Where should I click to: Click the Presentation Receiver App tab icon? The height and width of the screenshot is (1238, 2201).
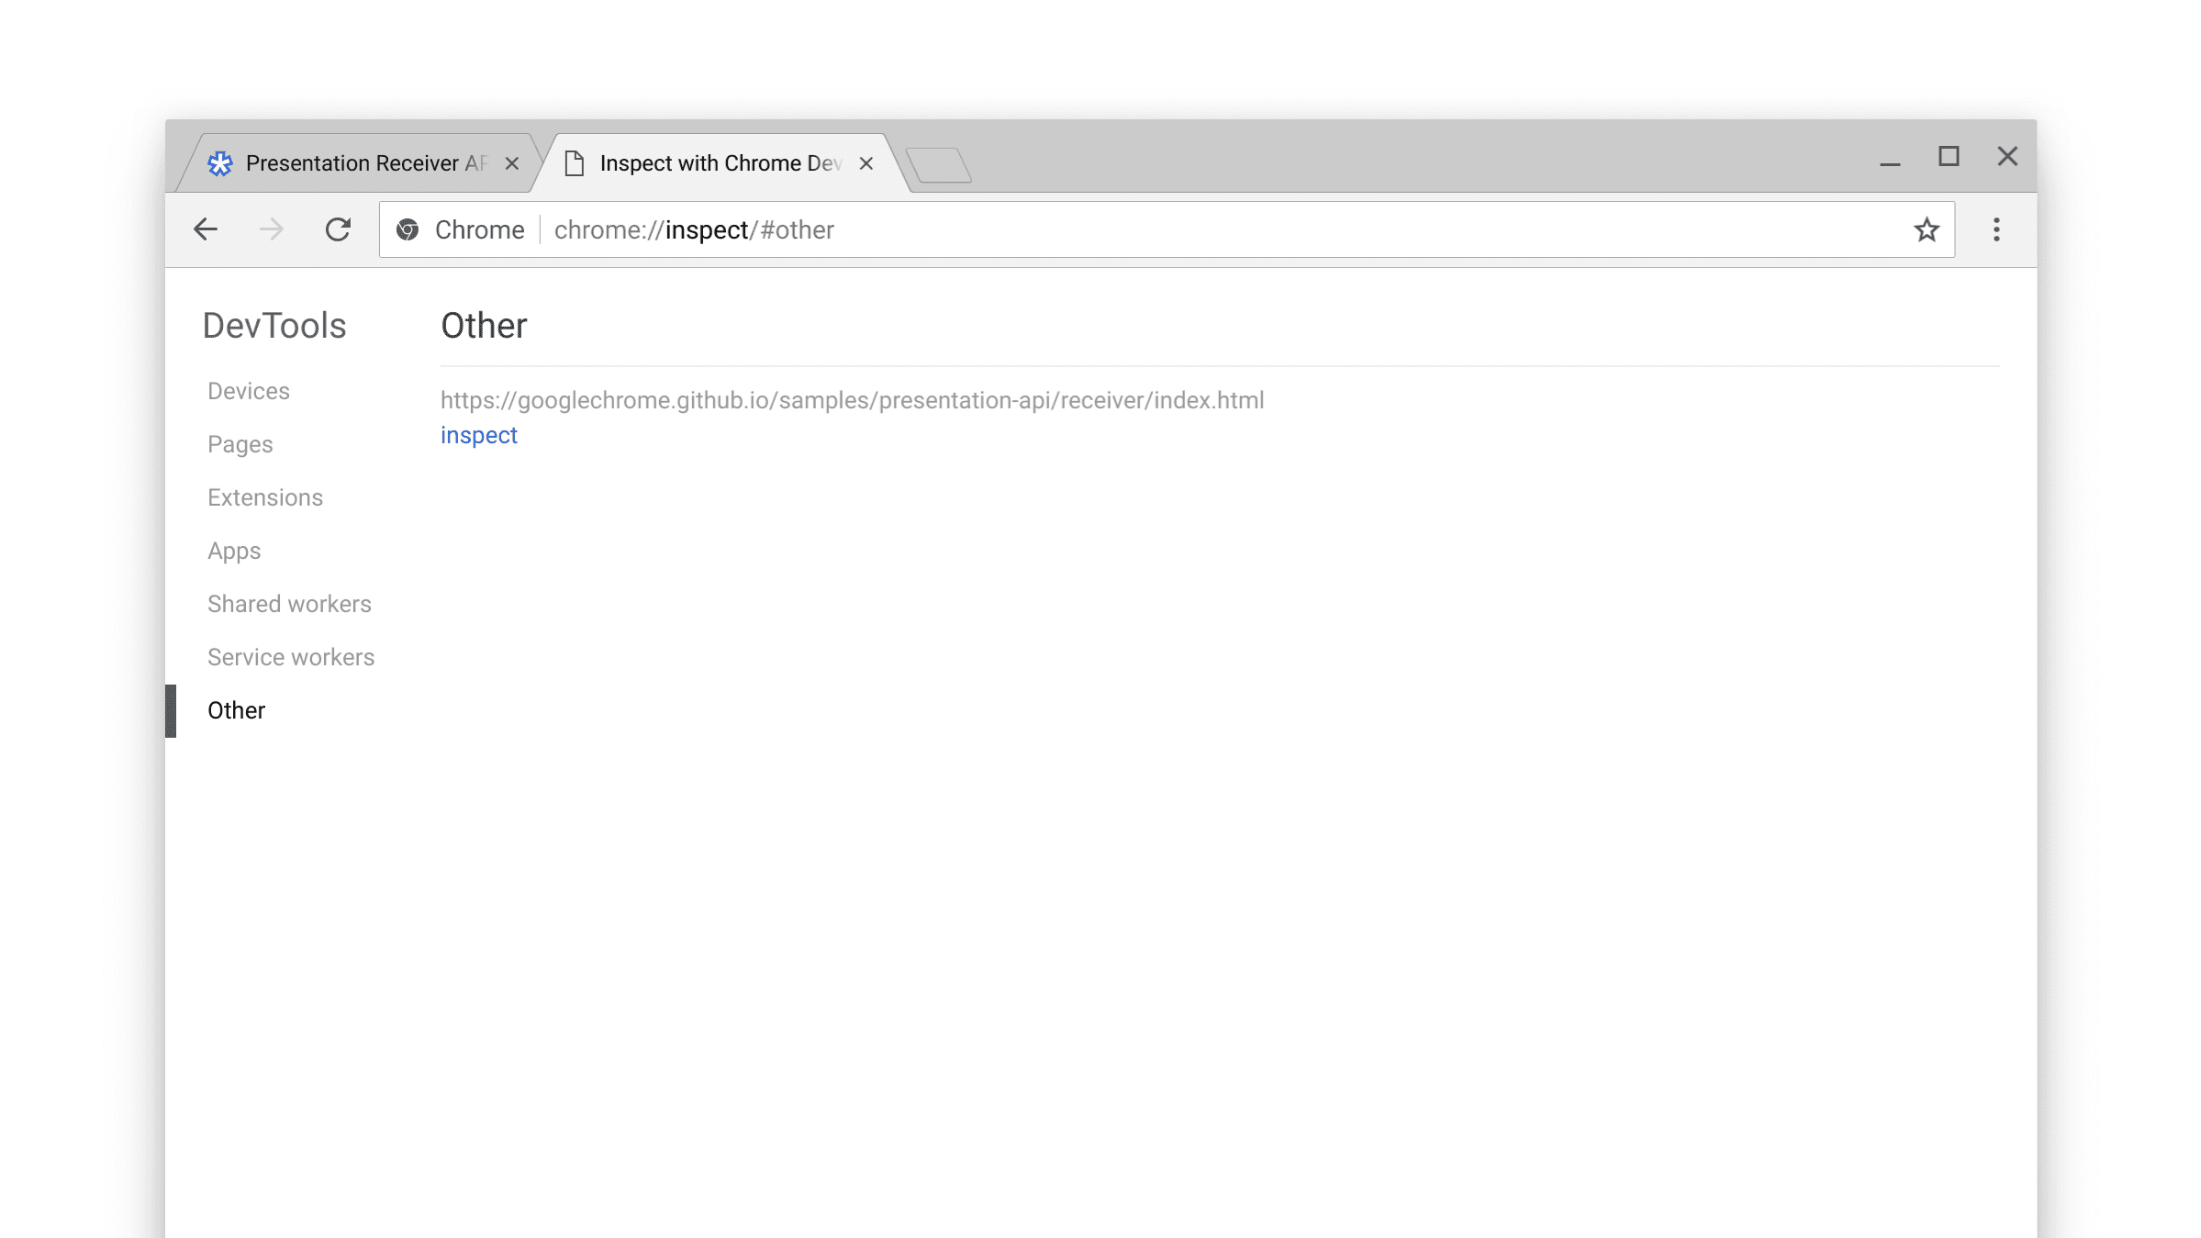222,162
